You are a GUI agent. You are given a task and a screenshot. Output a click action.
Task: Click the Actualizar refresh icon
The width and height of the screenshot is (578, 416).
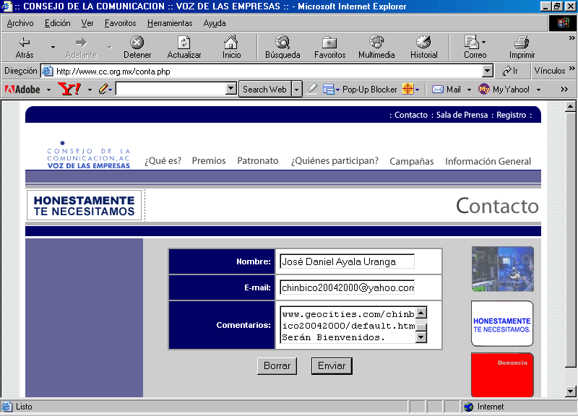(184, 43)
